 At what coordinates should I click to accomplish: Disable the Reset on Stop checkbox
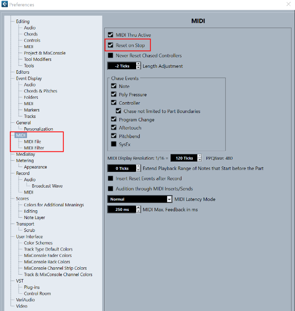point(110,45)
